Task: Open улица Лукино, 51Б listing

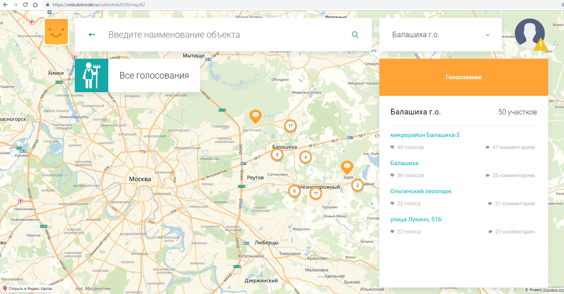Action: (x=416, y=219)
